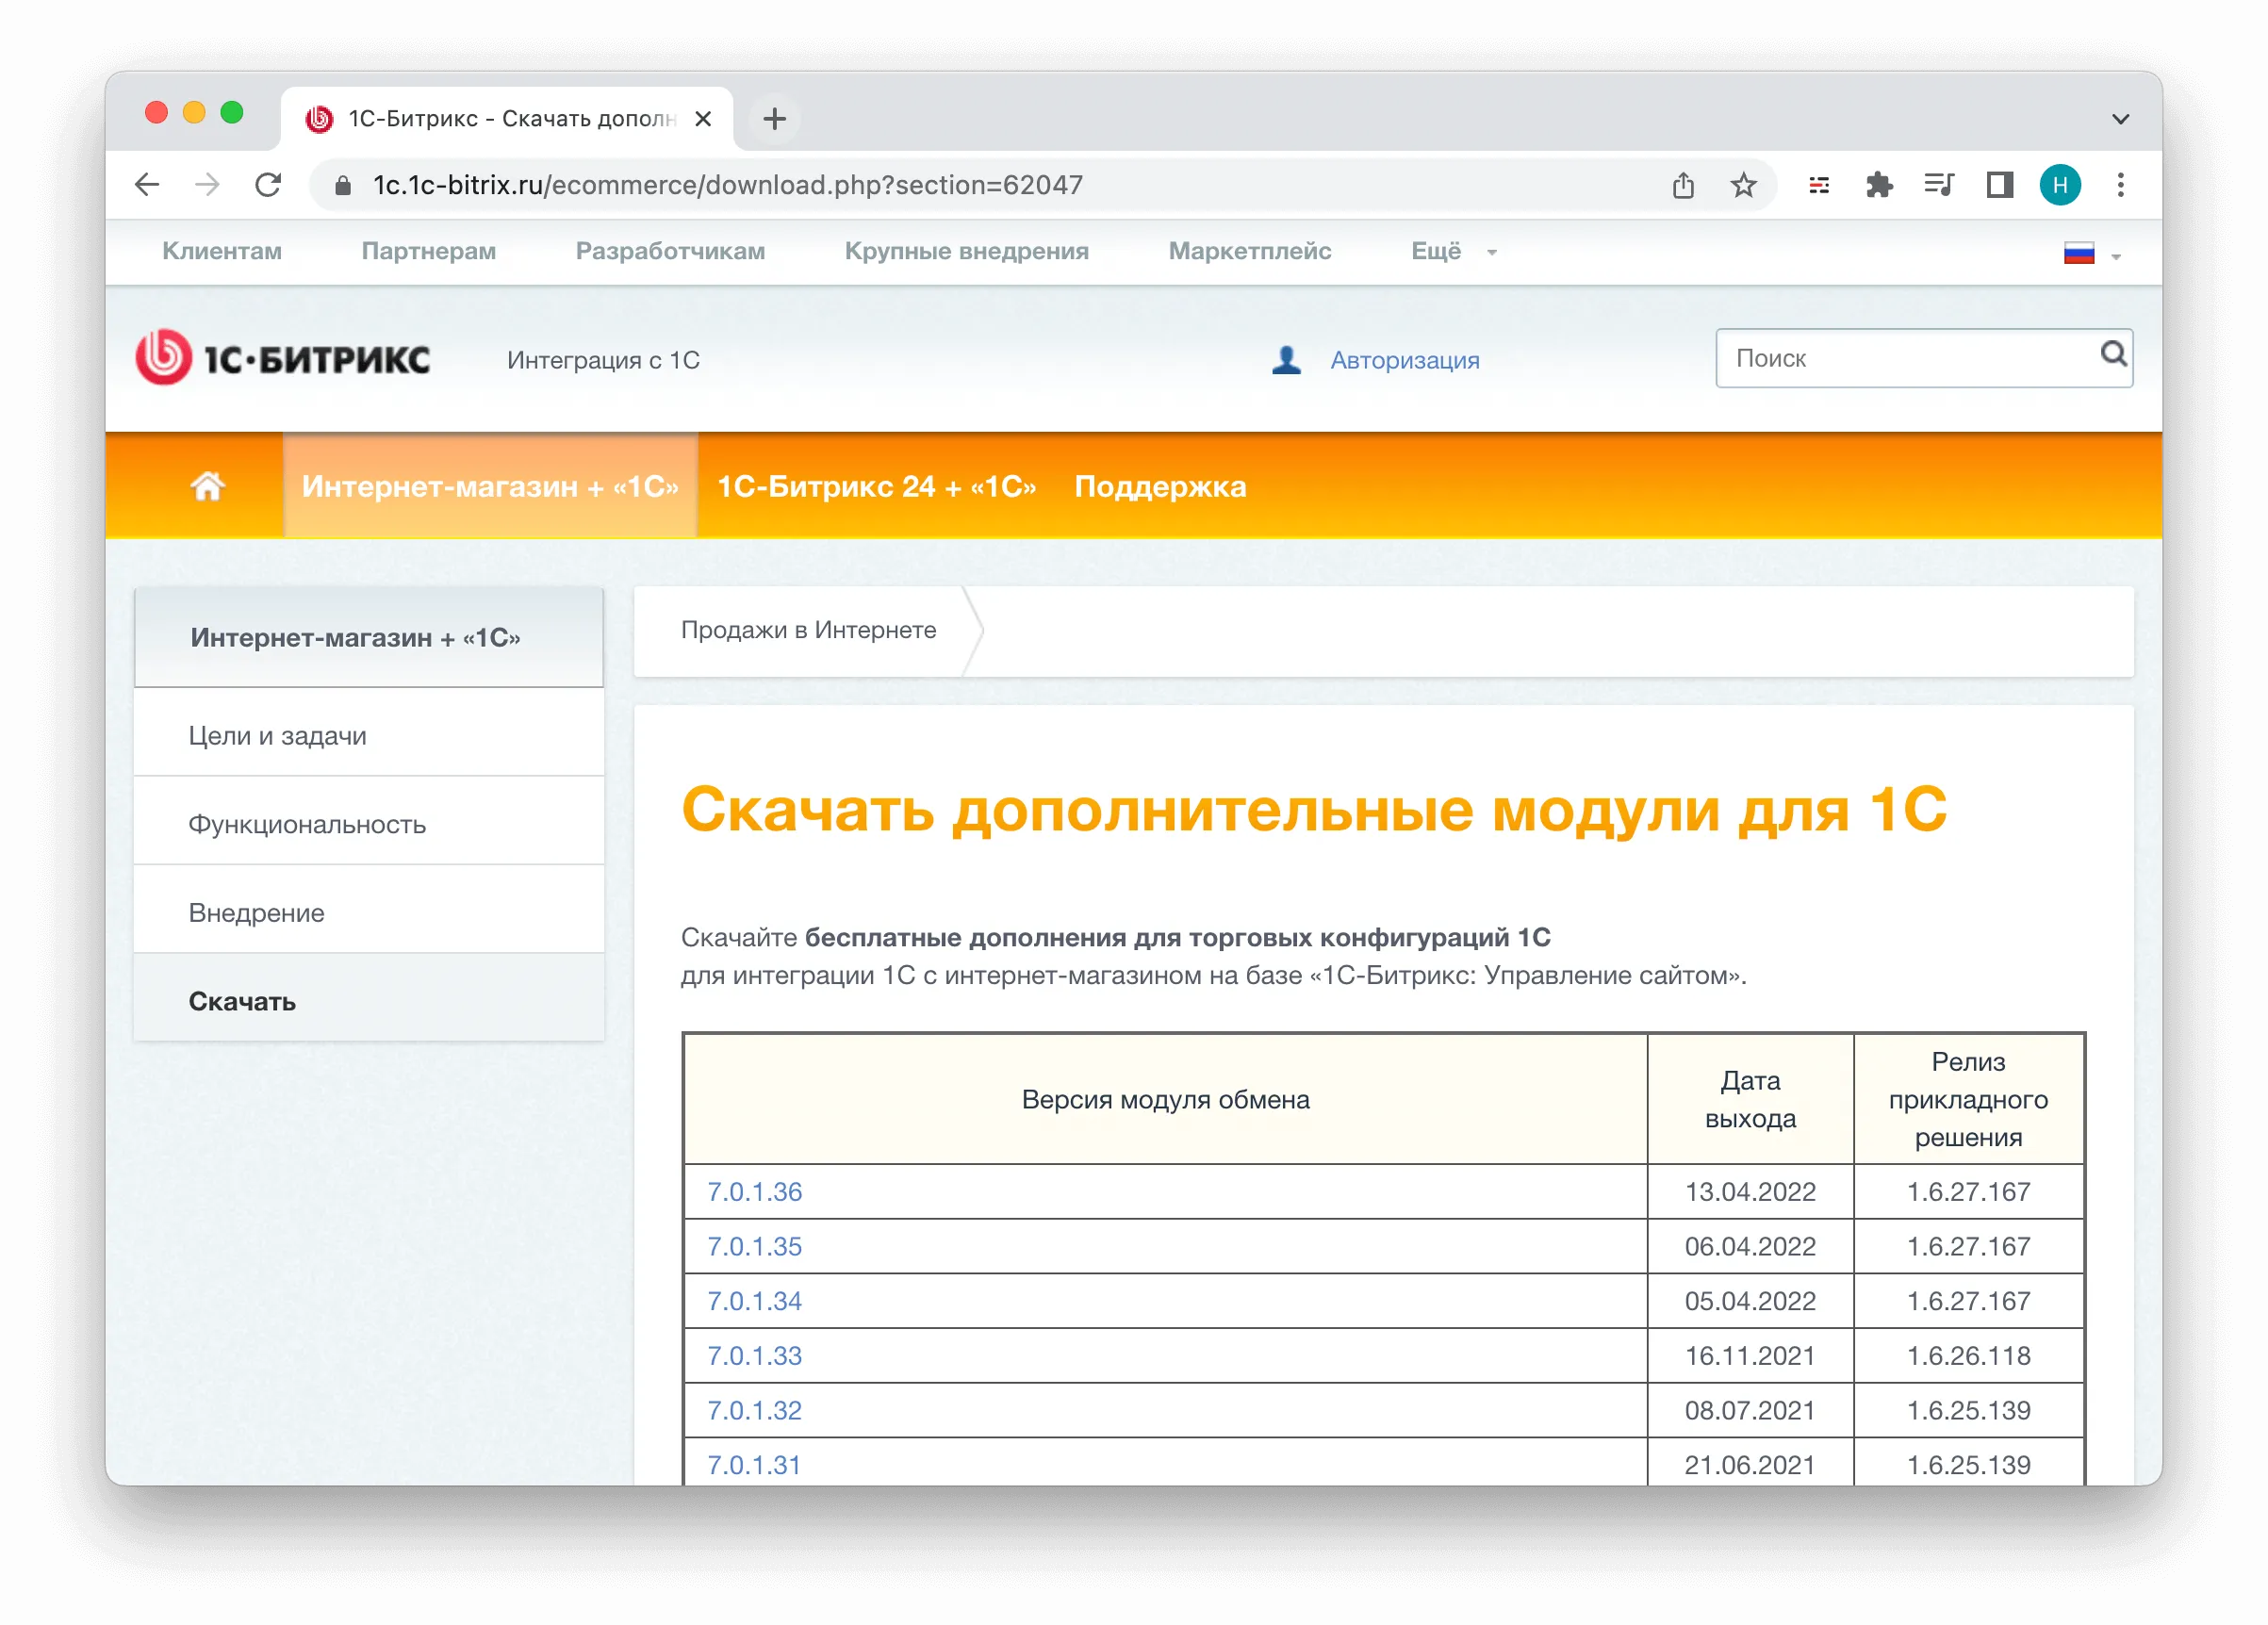Select the 1С-Битрикс 24 + «1С» tab
The image size is (2268, 1625).
tap(876, 486)
